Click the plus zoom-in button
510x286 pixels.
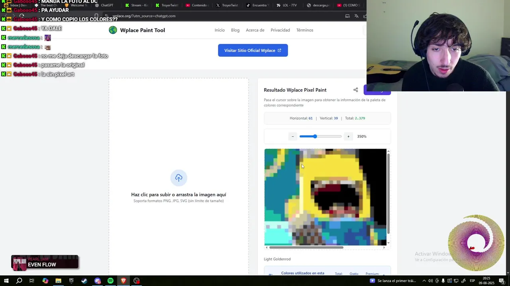(x=348, y=136)
